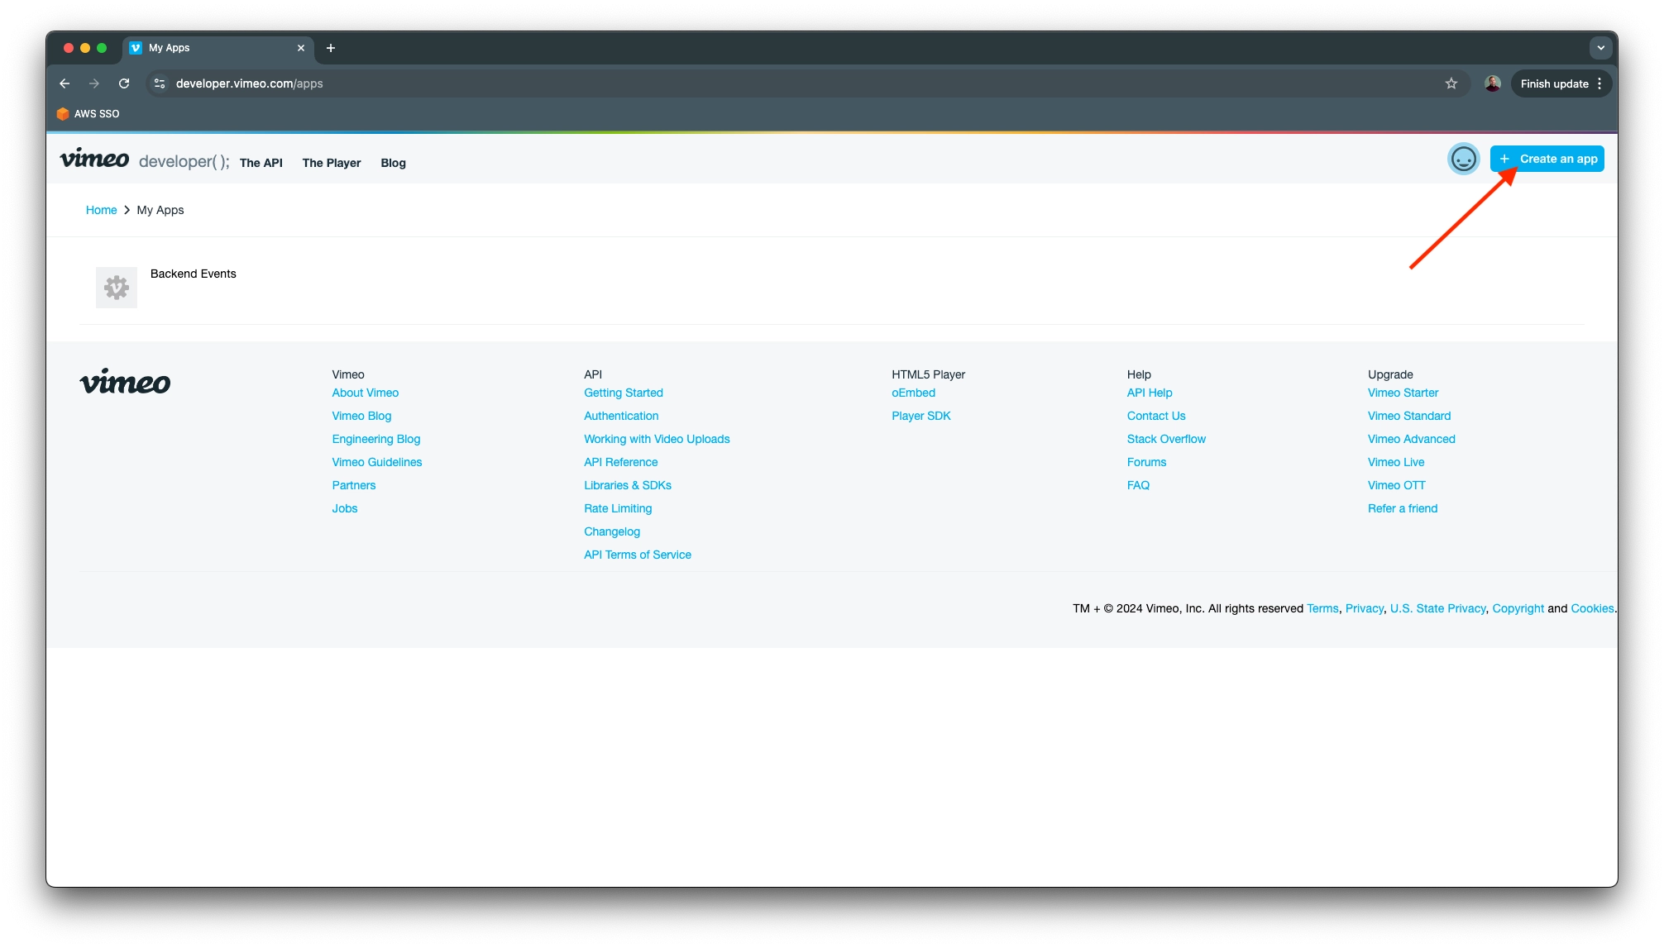Click the site info icon in address bar
This screenshot has height=948, width=1664.
click(x=160, y=83)
